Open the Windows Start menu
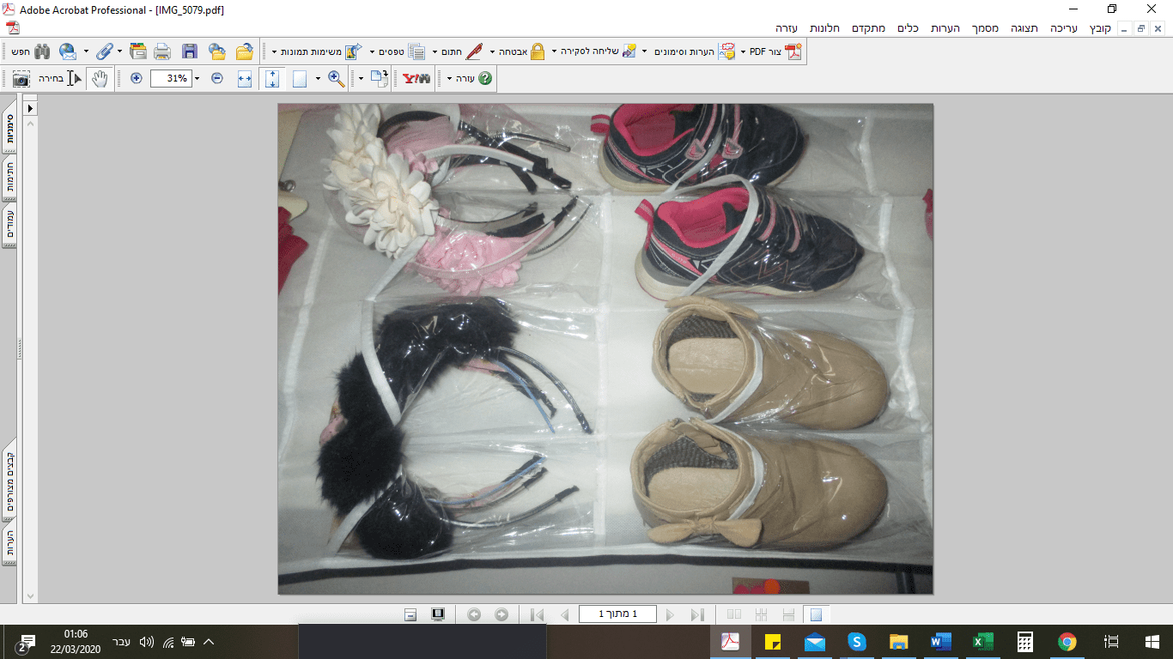Screen dimensions: 1173x659 click(1152, 642)
